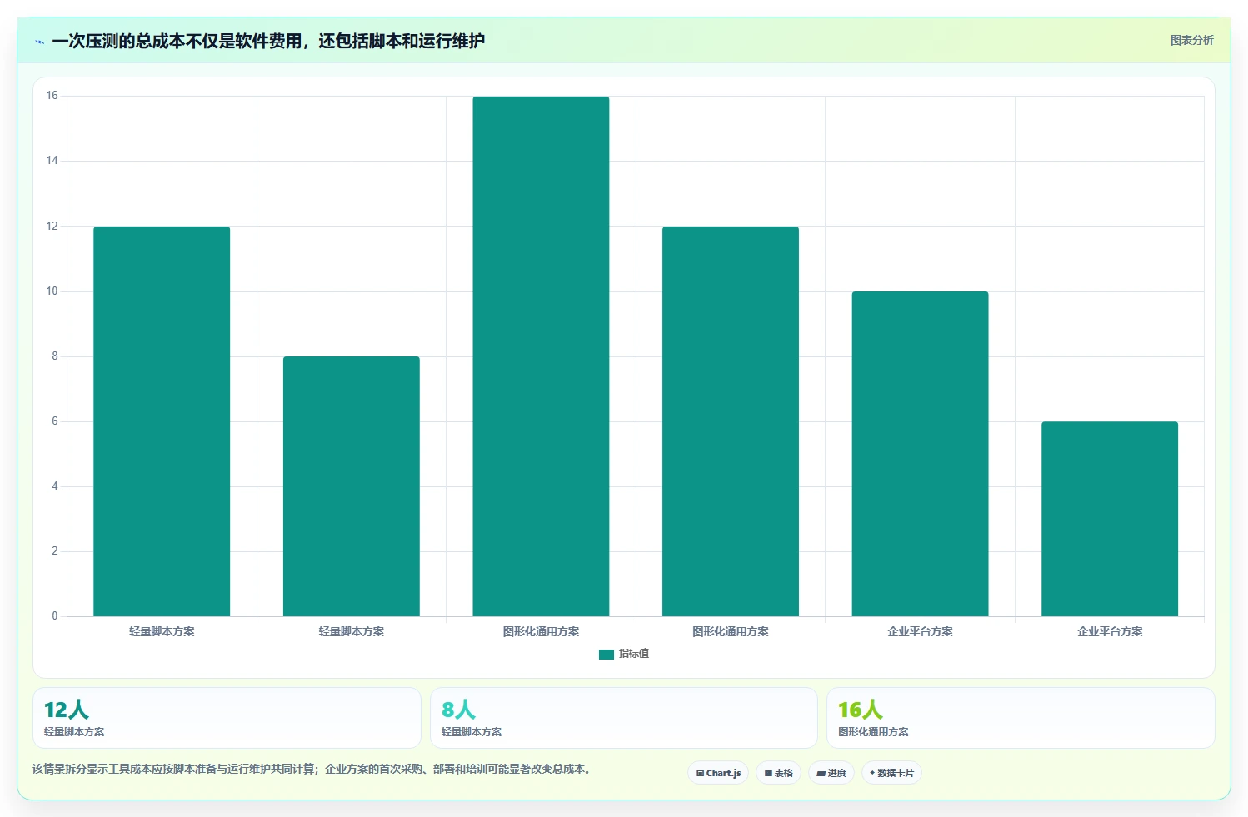Select the 数据卡片 chip
Screen dimensions: 1248x817
891,773
